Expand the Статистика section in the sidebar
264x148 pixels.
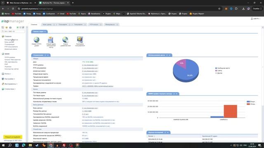[x=9, y=89]
